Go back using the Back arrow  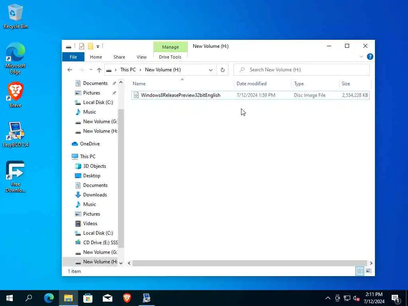tap(70, 70)
